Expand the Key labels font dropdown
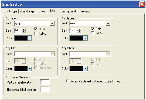The image size is (146, 100). point(108,54)
